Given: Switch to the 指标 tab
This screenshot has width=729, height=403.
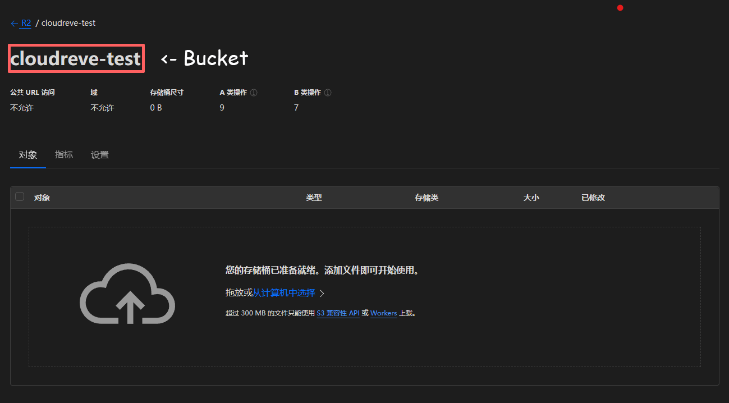Looking at the screenshot, I should tap(63, 154).
